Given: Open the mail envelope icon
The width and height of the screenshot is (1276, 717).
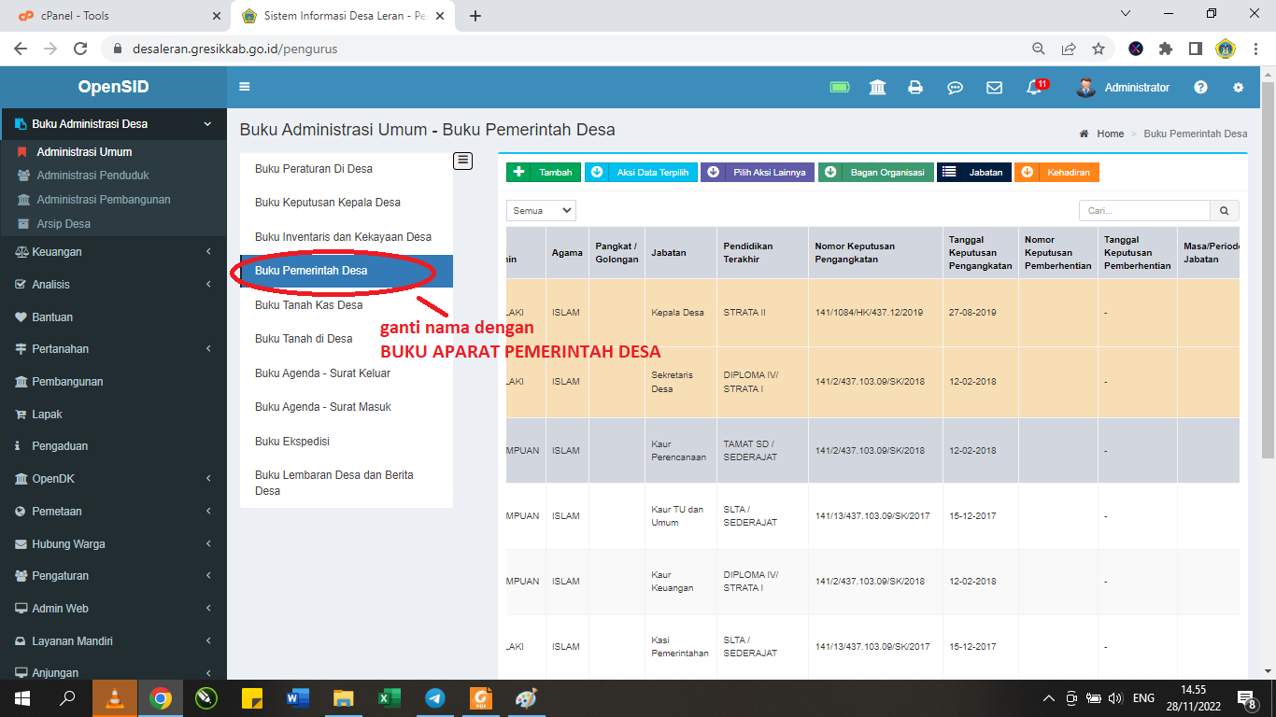Looking at the screenshot, I should (994, 87).
